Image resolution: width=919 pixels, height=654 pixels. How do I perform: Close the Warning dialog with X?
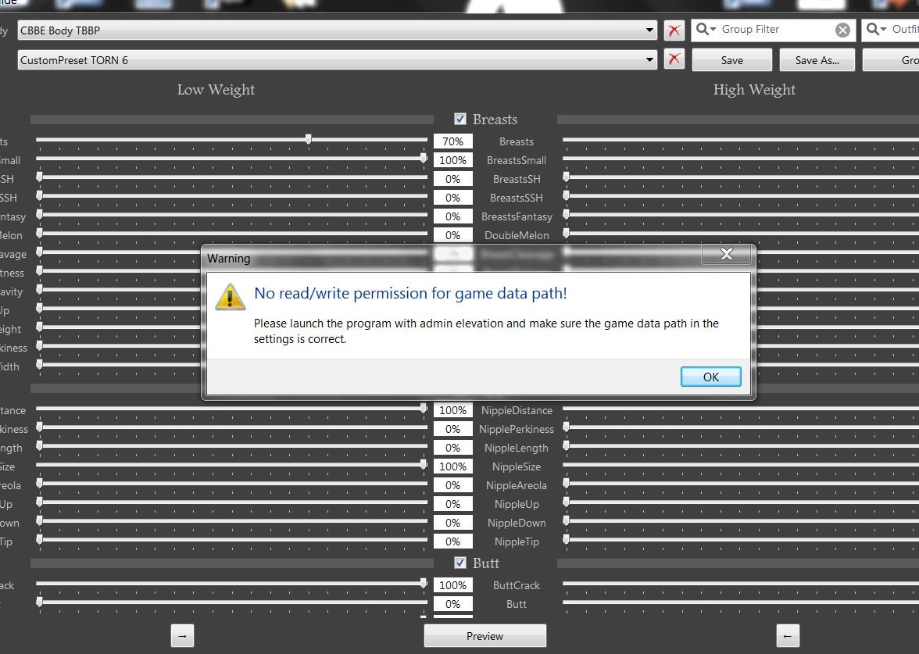[x=726, y=255]
